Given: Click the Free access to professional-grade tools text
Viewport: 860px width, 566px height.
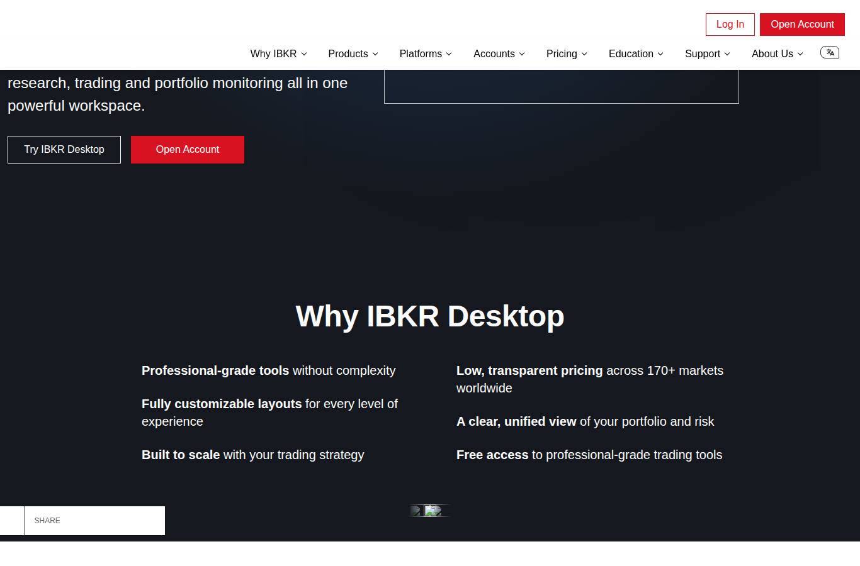Looking at the screenshot, I should (589, 455).
